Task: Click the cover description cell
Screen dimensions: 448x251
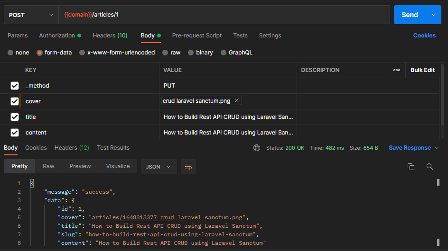Action: pos(368,101)
